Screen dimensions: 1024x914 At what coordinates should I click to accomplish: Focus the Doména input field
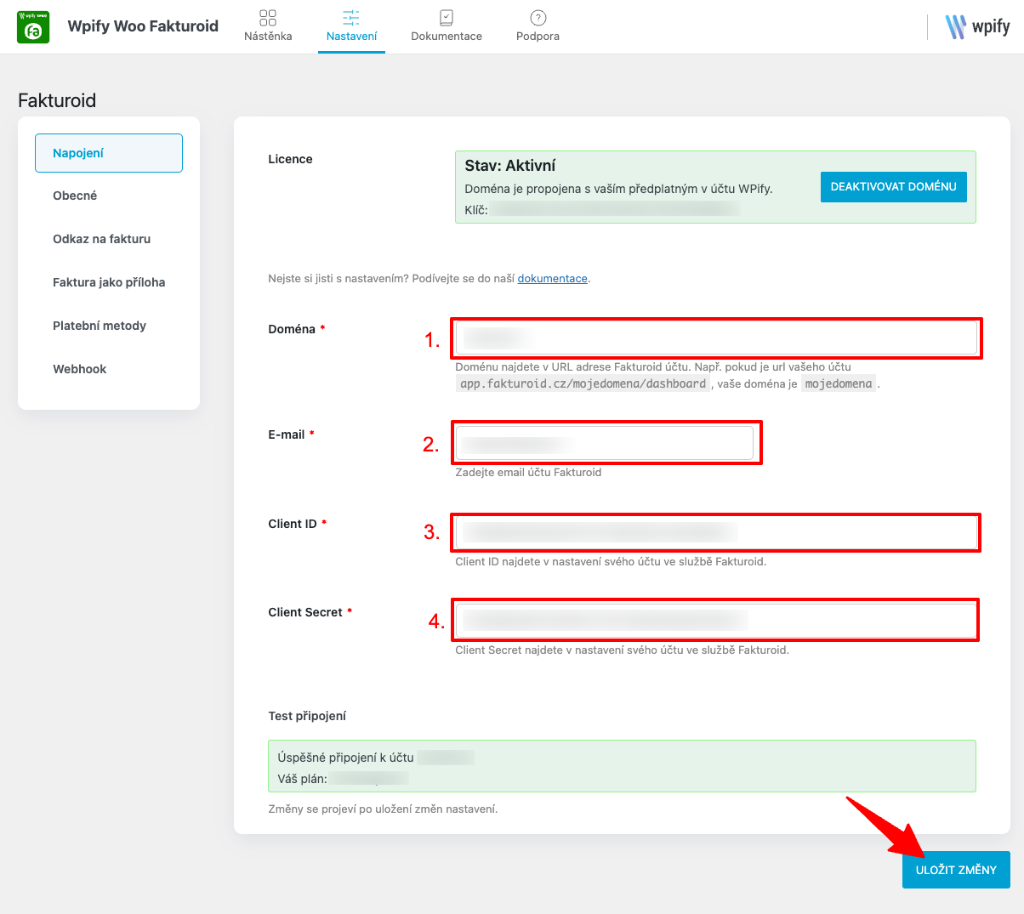(x=716, y=338)
